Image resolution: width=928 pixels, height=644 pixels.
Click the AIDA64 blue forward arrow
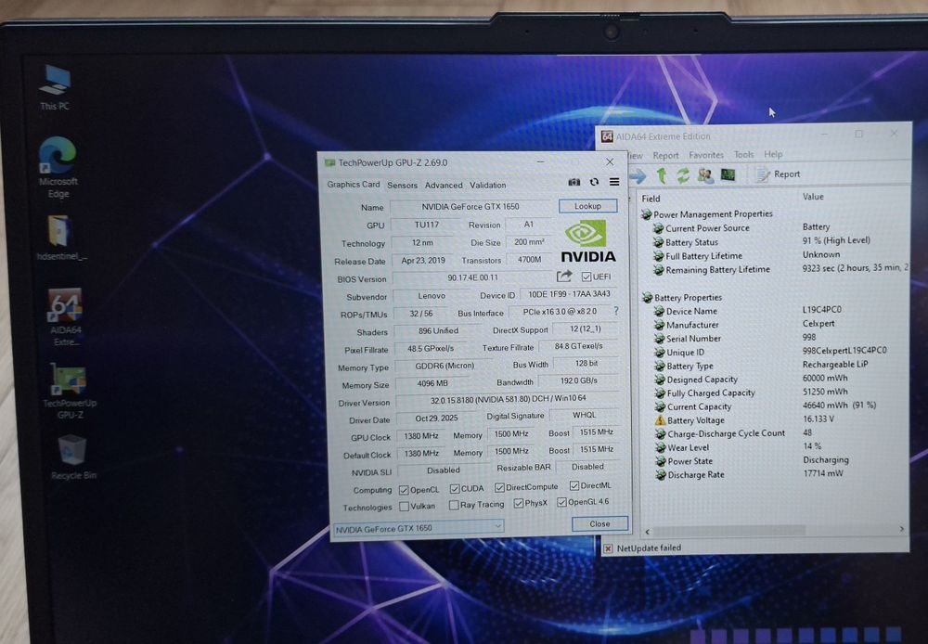point(638,175)
